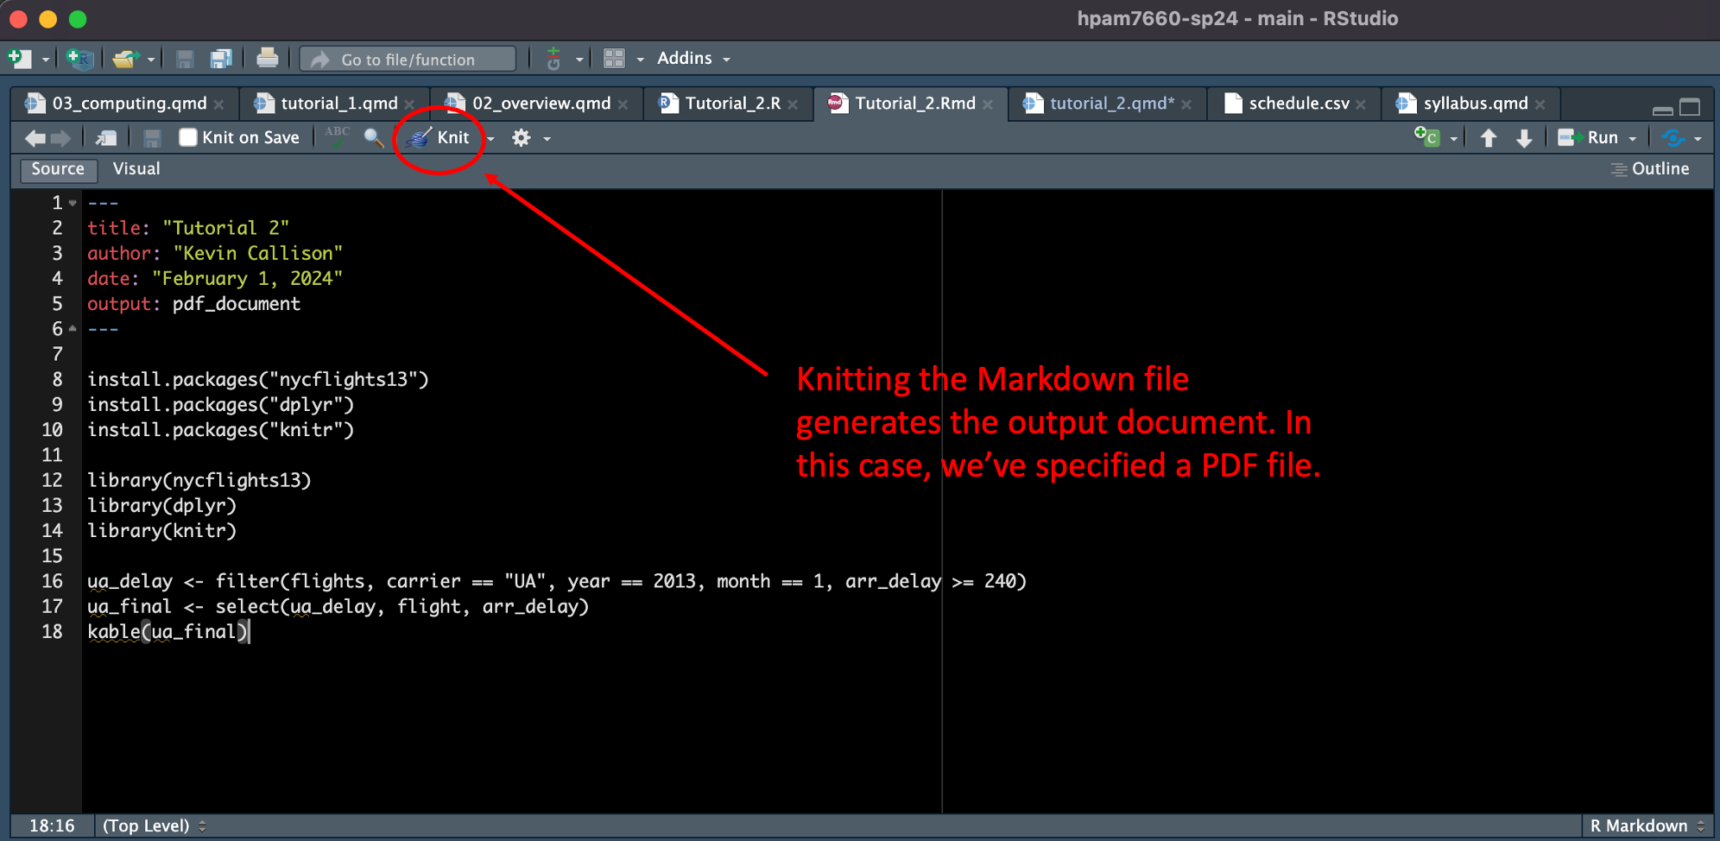Click the workspace panes grid icon
Viewport: 1720px width, 841px height.
pyautogui.click(x=614, y=59)
